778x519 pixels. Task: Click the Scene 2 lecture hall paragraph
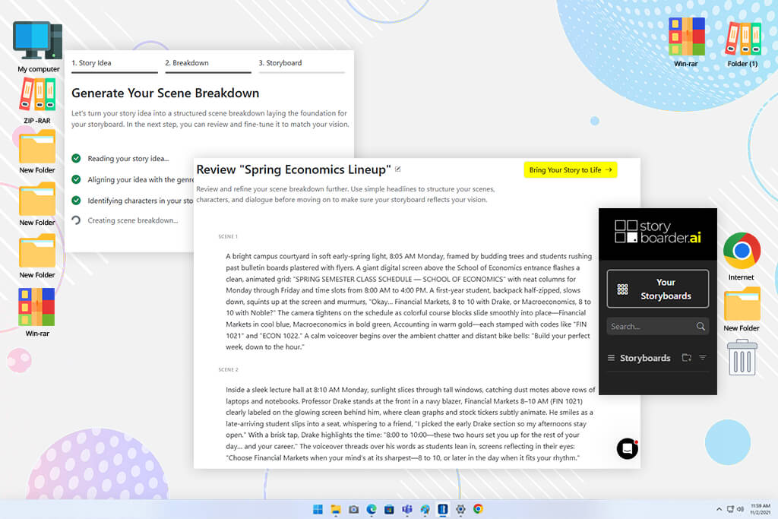(x=410, y=424)
